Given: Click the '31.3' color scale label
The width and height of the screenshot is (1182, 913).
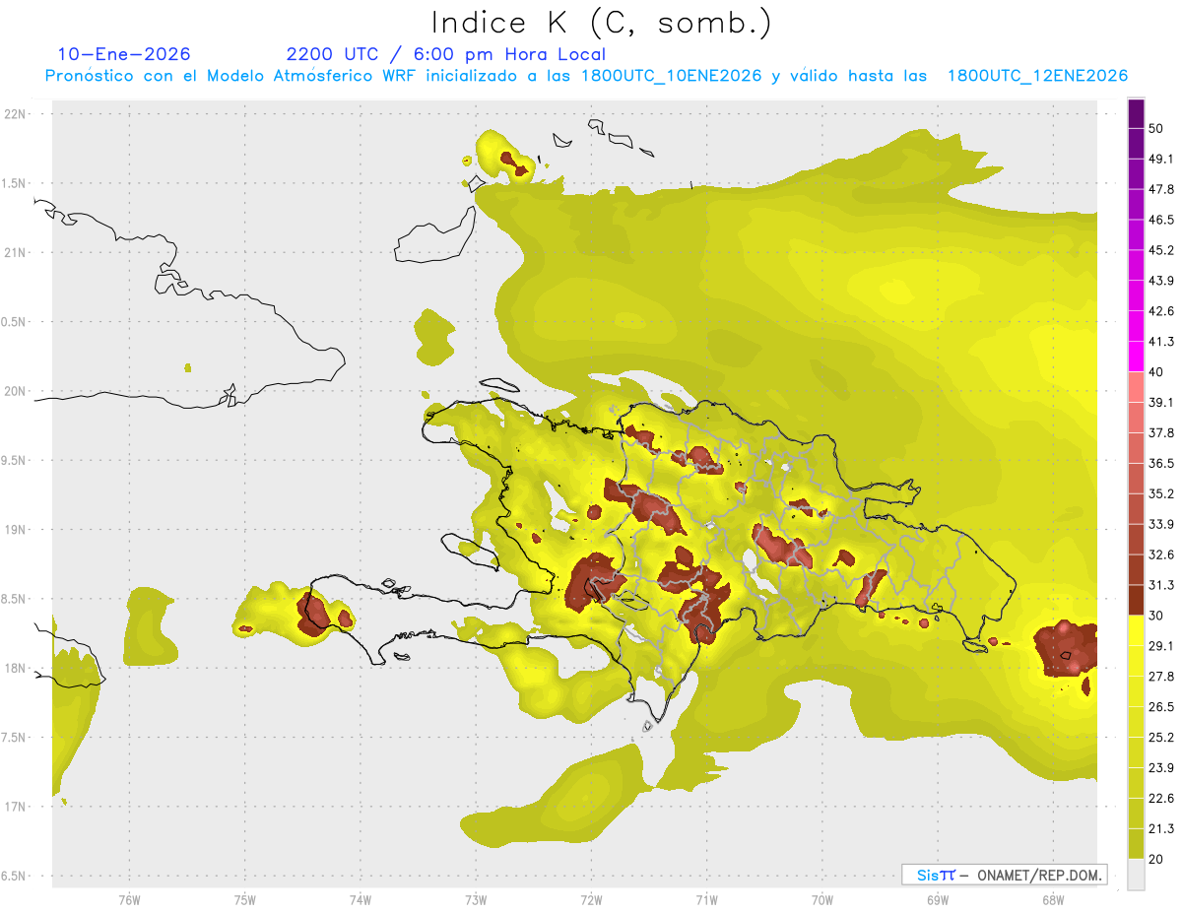Looking at the screenshot, I should tap(1161, 585).
